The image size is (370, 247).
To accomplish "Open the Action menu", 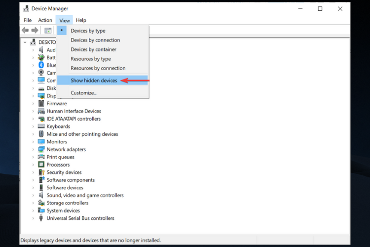I will [45, 20].
